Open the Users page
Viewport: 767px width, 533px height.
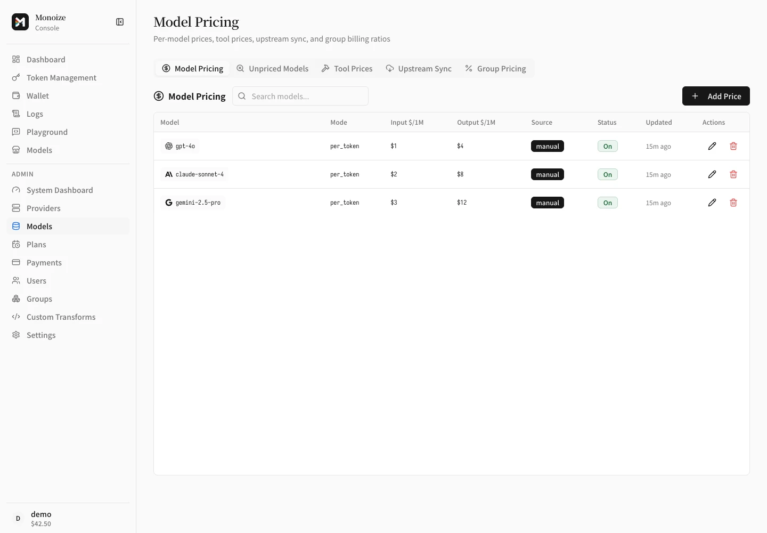pos(68,281)
